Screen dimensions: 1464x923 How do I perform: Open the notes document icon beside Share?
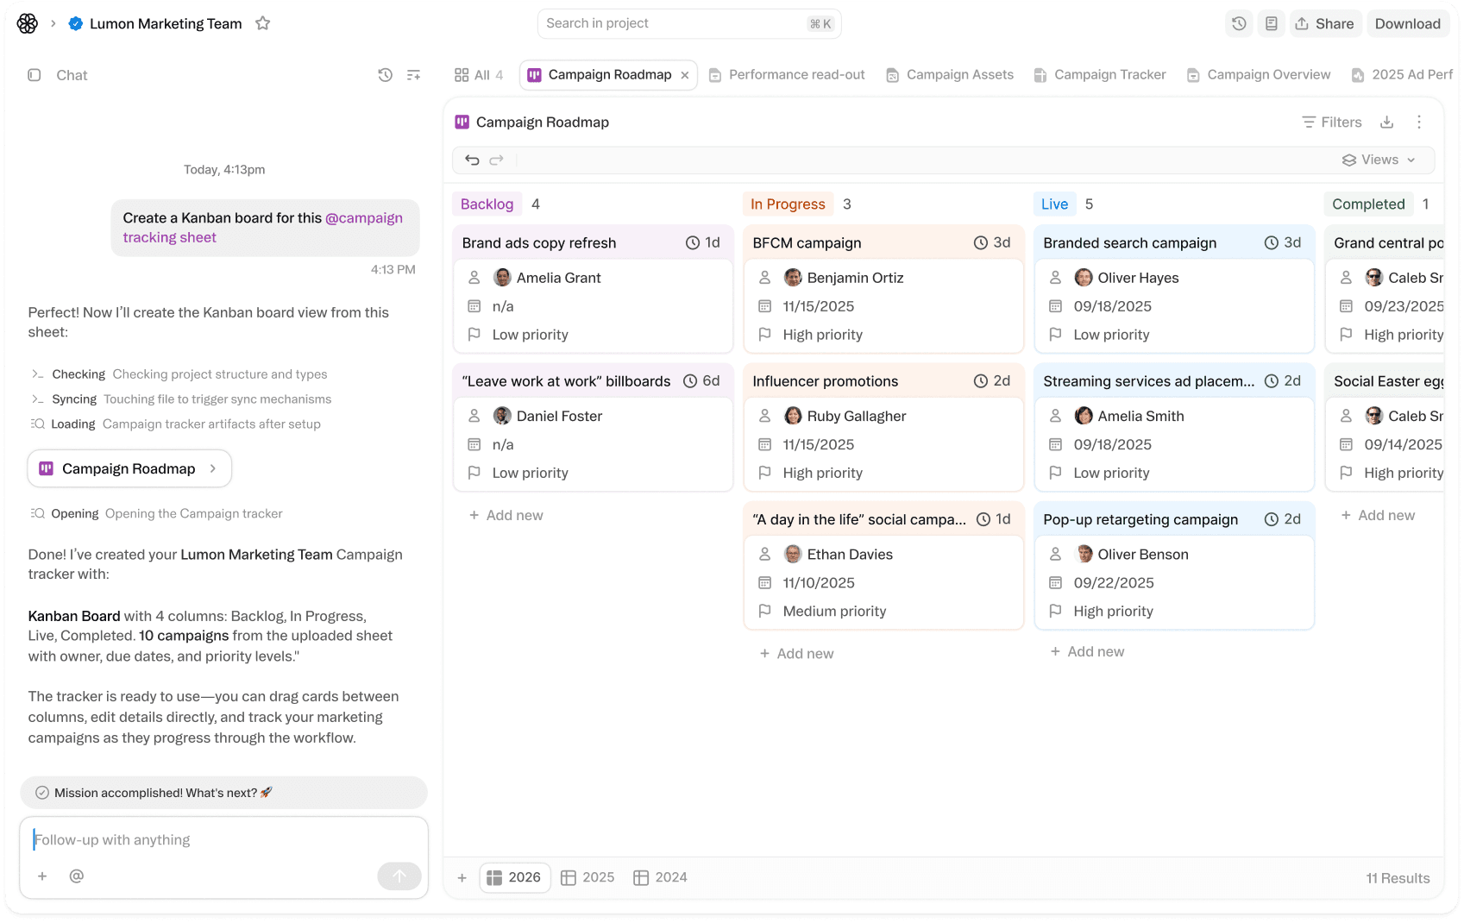[x=1271, y=23]
